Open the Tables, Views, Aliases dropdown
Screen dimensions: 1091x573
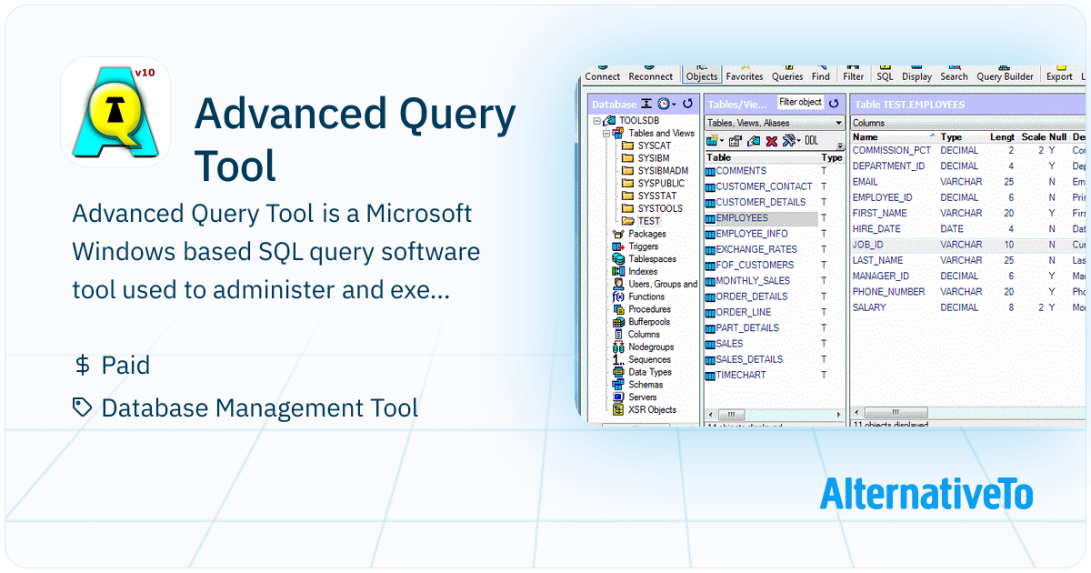(x=775, y=123)
